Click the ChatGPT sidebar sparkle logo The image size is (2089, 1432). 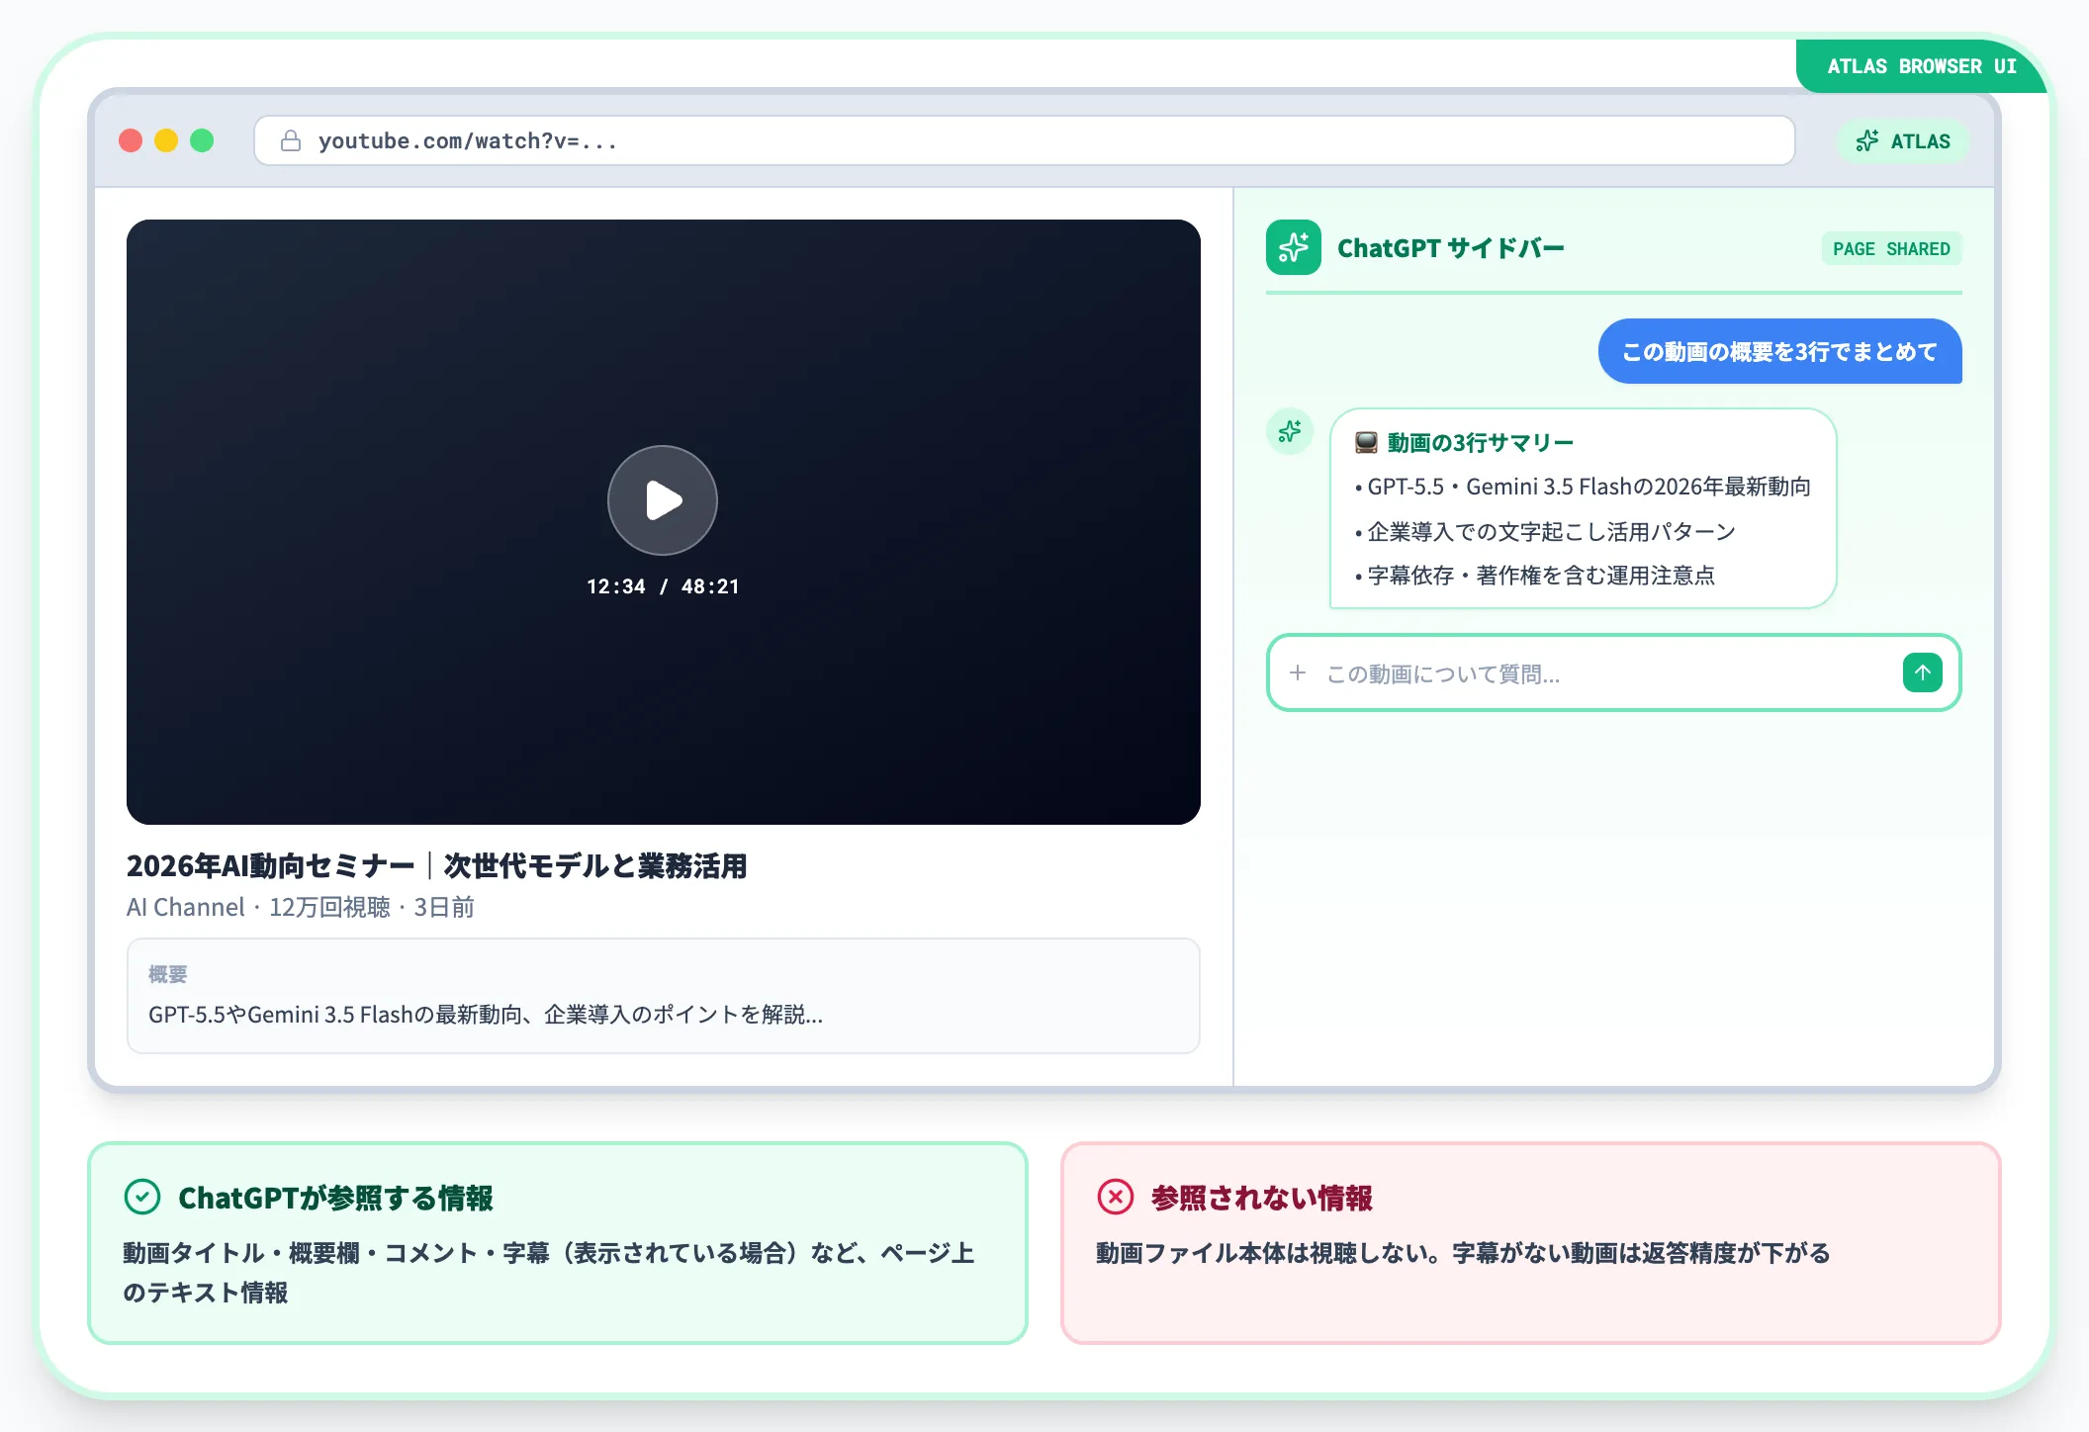(x=1293, y=247)
